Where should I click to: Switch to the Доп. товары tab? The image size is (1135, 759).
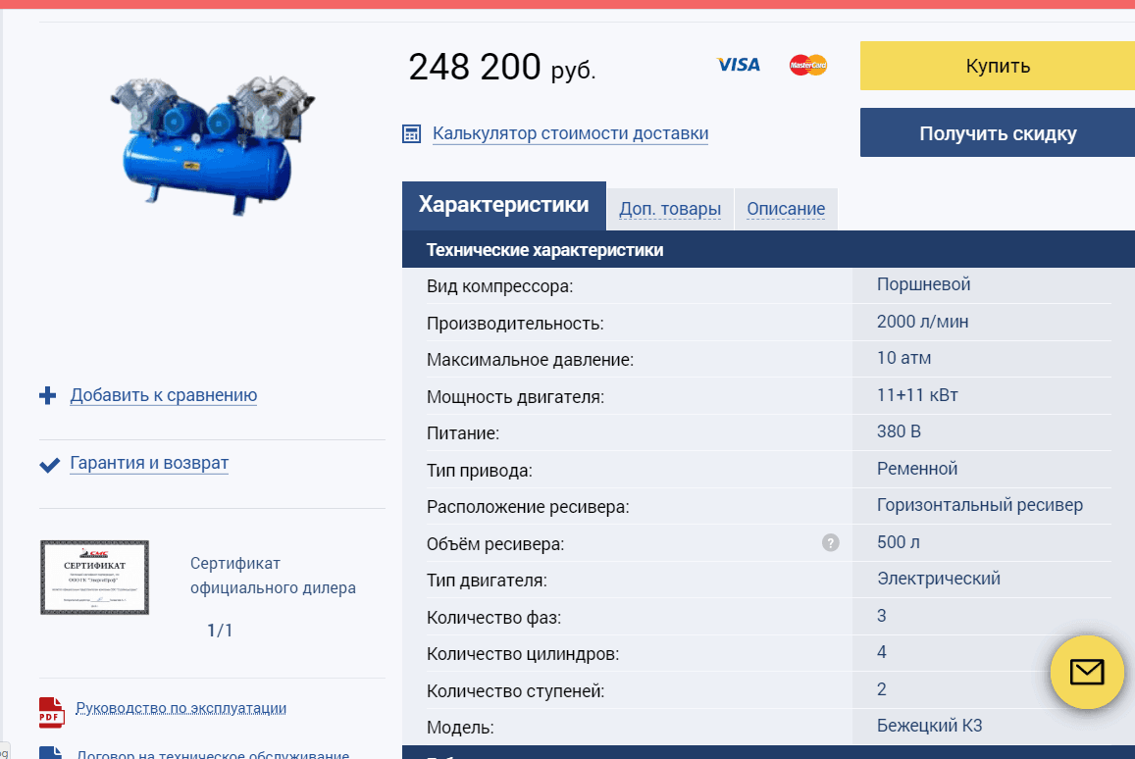[x=670, y=209]
